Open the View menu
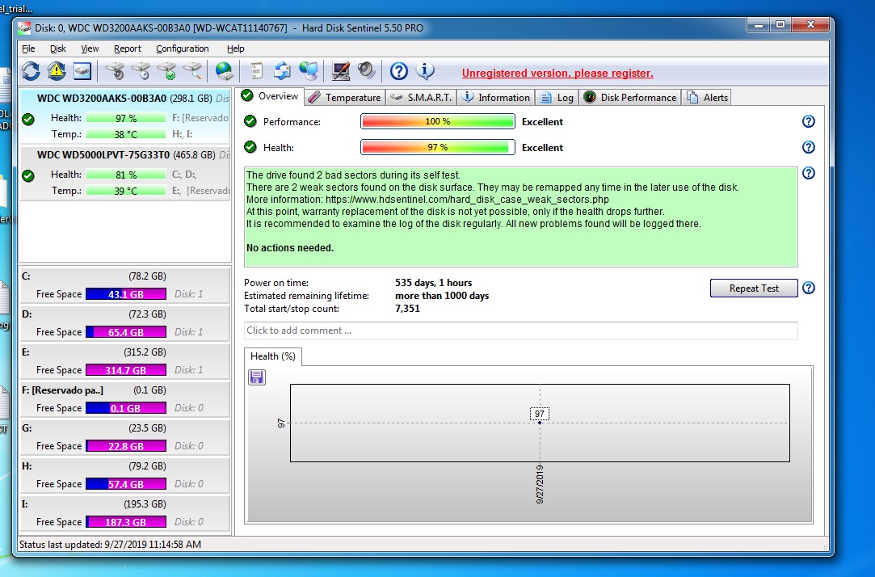The width and height of the screenshot is (875, 577). pyautogui.click(x=90, y=48)
